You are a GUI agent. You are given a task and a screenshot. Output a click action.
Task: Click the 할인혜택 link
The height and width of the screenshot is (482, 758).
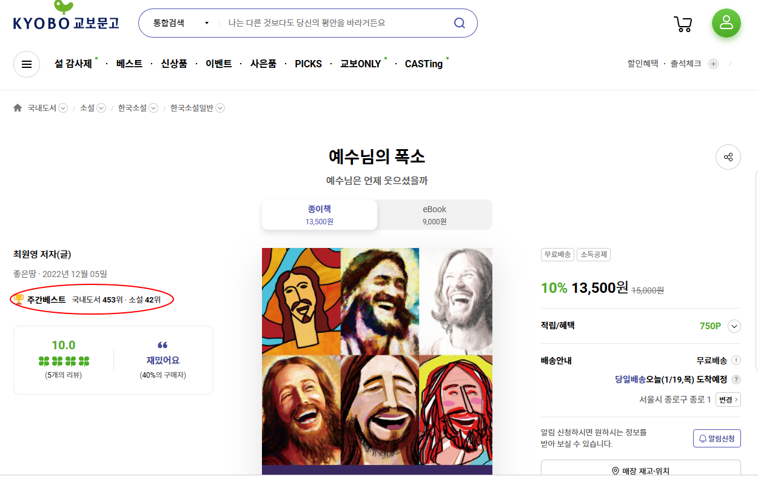[643, 64]
